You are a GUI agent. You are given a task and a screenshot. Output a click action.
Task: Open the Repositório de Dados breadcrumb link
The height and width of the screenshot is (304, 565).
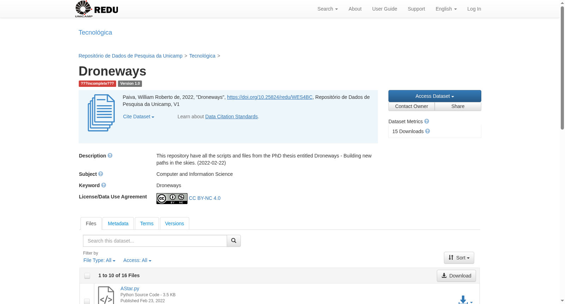[131, 56]
